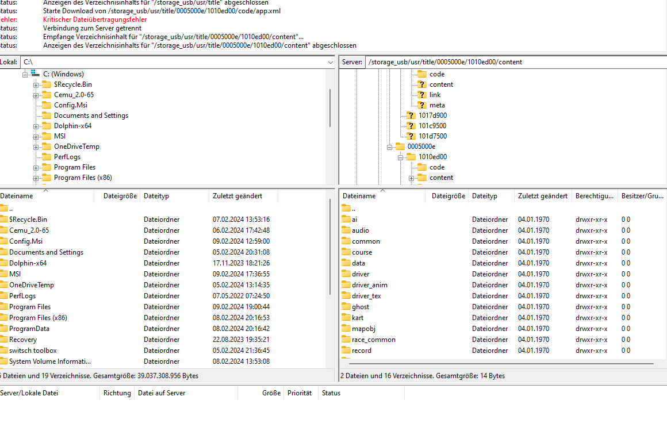Select the Cemu_2.0-65 row in local list
The height and width of the screenshot is (431, 667).
point(163,230)
